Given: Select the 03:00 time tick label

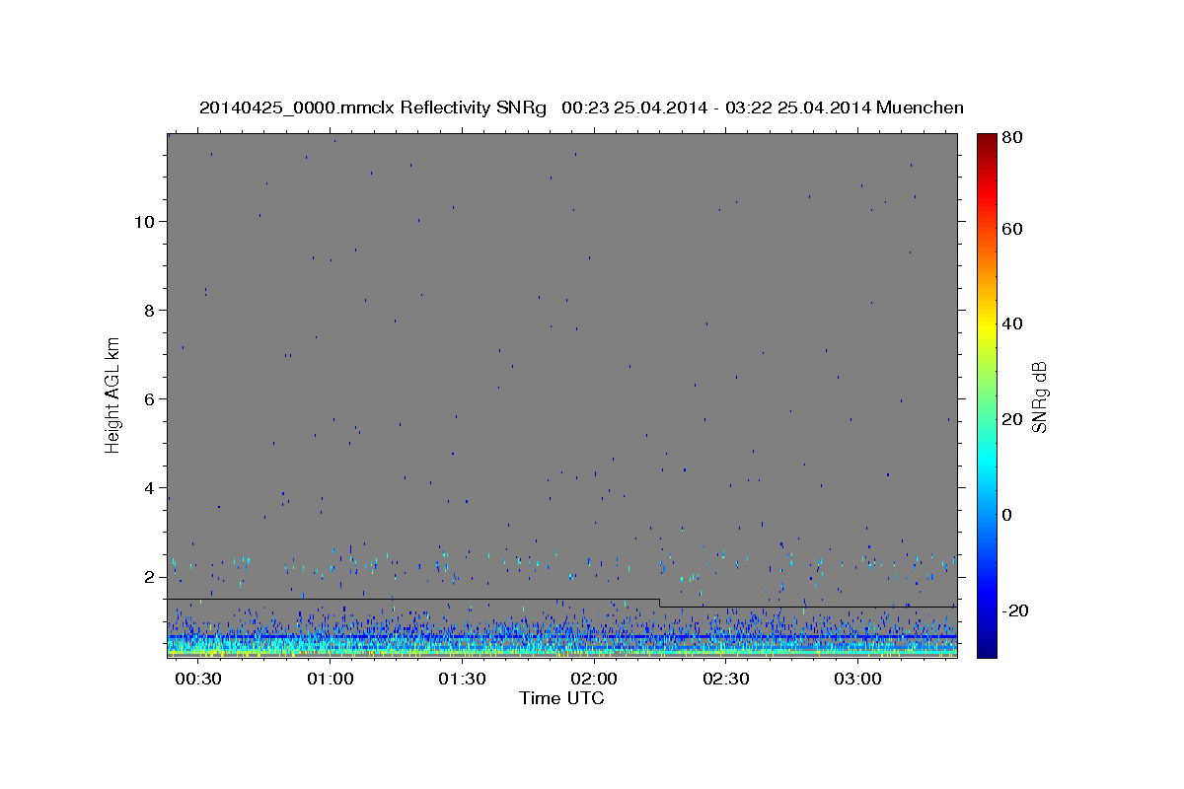Looking at the screenshot, I should click(x=857, y=680).
